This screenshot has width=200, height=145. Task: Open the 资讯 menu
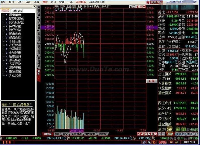coord(53,2)
